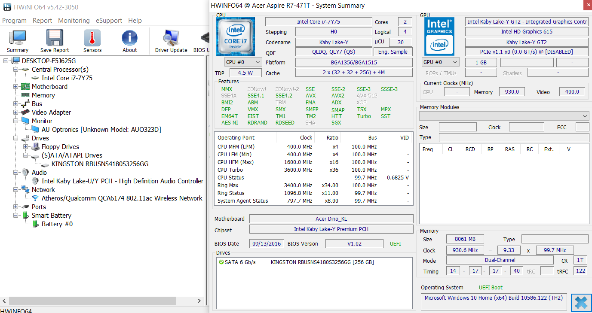Image resolution: width=592 pixels, height=313 pixels.
Task: Click the Audio speaker icon in tree
Action: tap(26, 172)
